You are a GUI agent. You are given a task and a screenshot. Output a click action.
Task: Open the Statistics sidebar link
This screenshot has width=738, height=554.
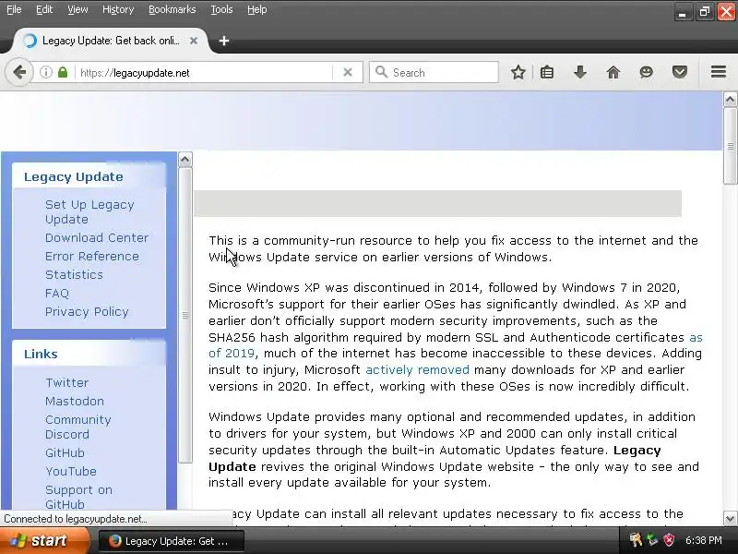coord(74,274)
